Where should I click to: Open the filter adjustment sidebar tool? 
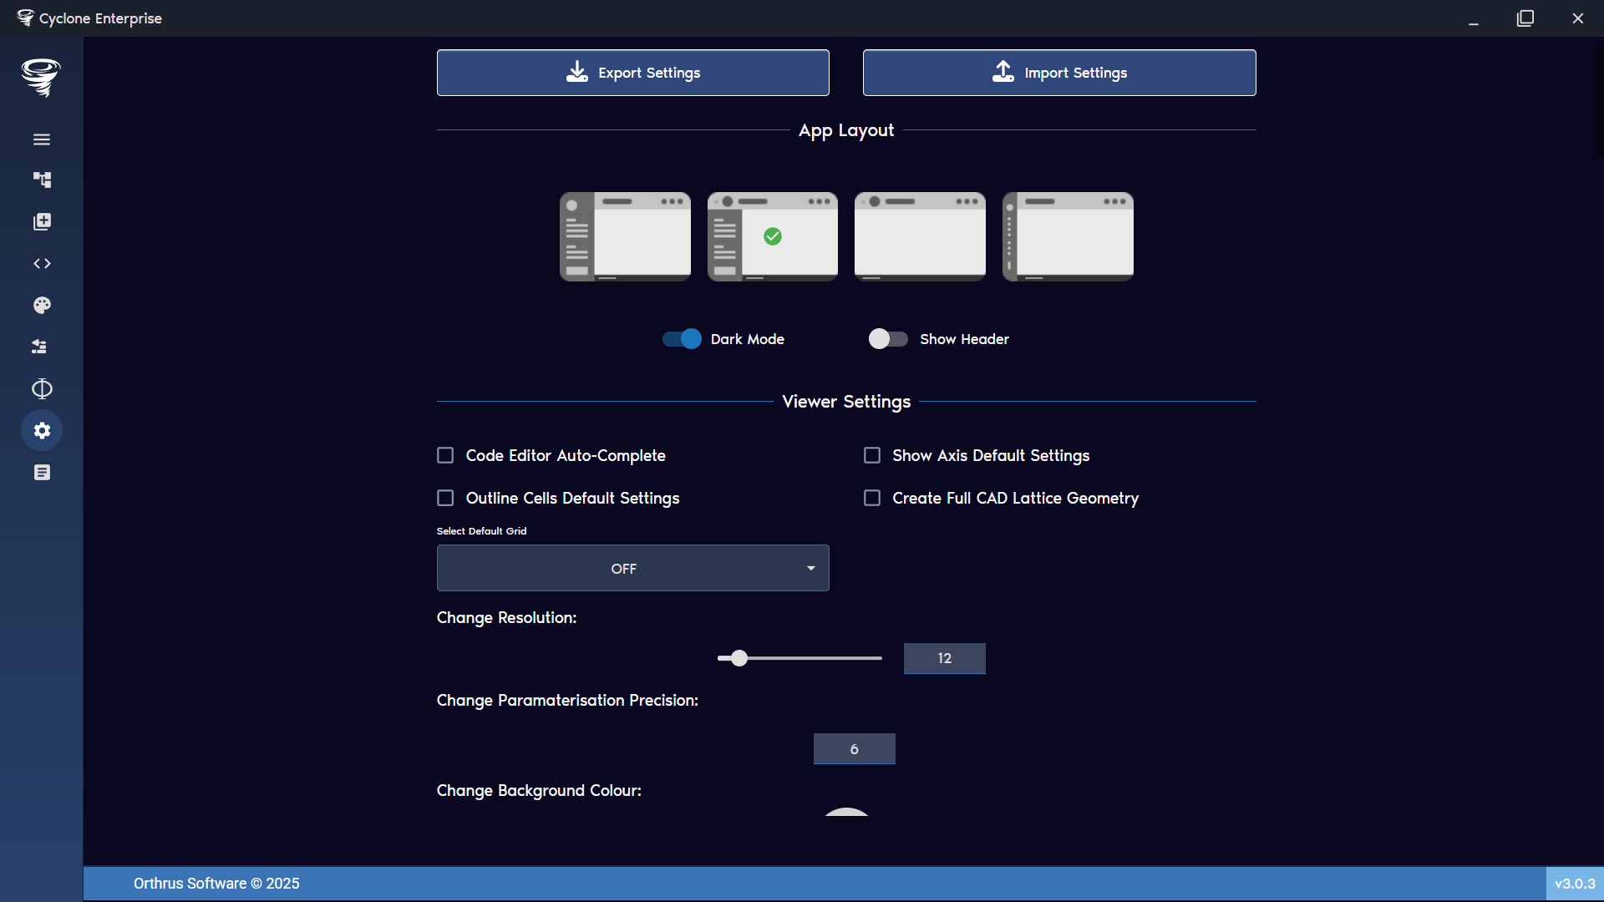(42, 347)
